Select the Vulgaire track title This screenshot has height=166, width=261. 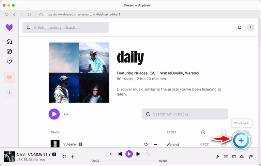click(x=69, y=144)
